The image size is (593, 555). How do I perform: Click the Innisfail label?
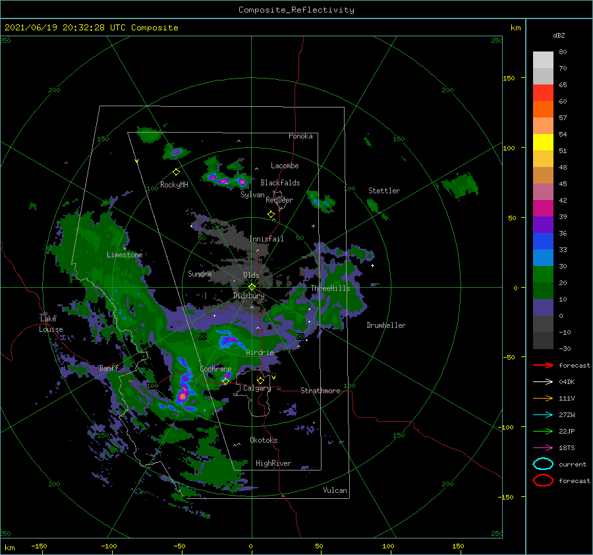266,239
